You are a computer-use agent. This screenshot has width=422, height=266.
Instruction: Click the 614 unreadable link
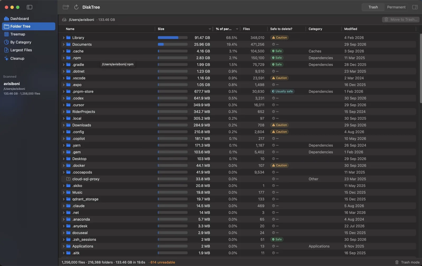point(162,262)
